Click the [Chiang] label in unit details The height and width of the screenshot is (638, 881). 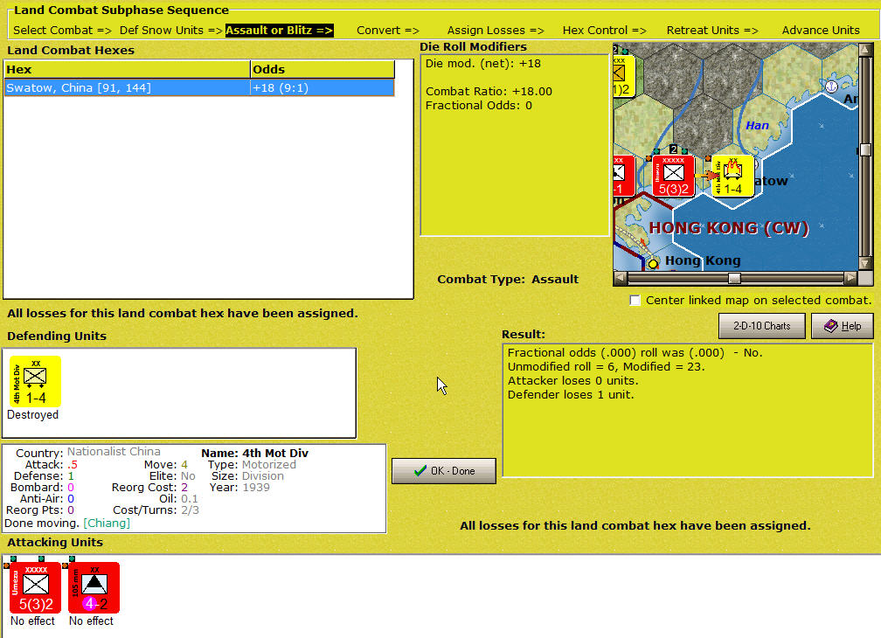[107, 523]
